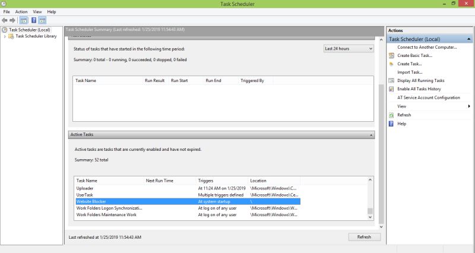
Task: Click the Forward arrow toolbar icon
Action: coord(12,20)
